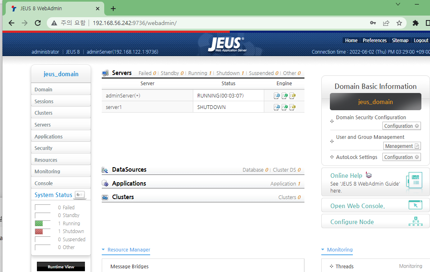The height and width of the screenshot is (272, 430).
Task: Click the browser address bar URL
Action: tap(135, 23)
